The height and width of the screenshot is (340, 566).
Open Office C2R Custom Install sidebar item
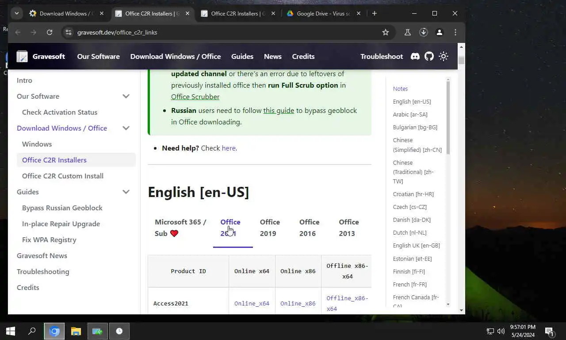point(63,176)
